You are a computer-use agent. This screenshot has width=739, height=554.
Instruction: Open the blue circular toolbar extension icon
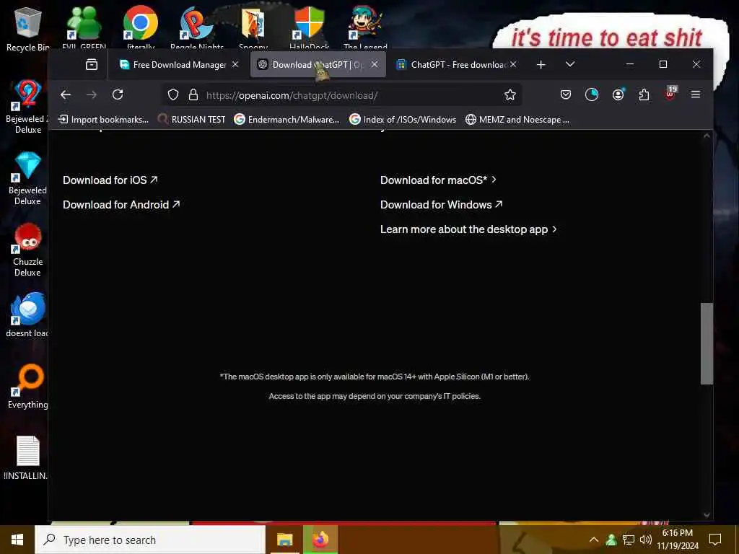(x=592, y=95)
